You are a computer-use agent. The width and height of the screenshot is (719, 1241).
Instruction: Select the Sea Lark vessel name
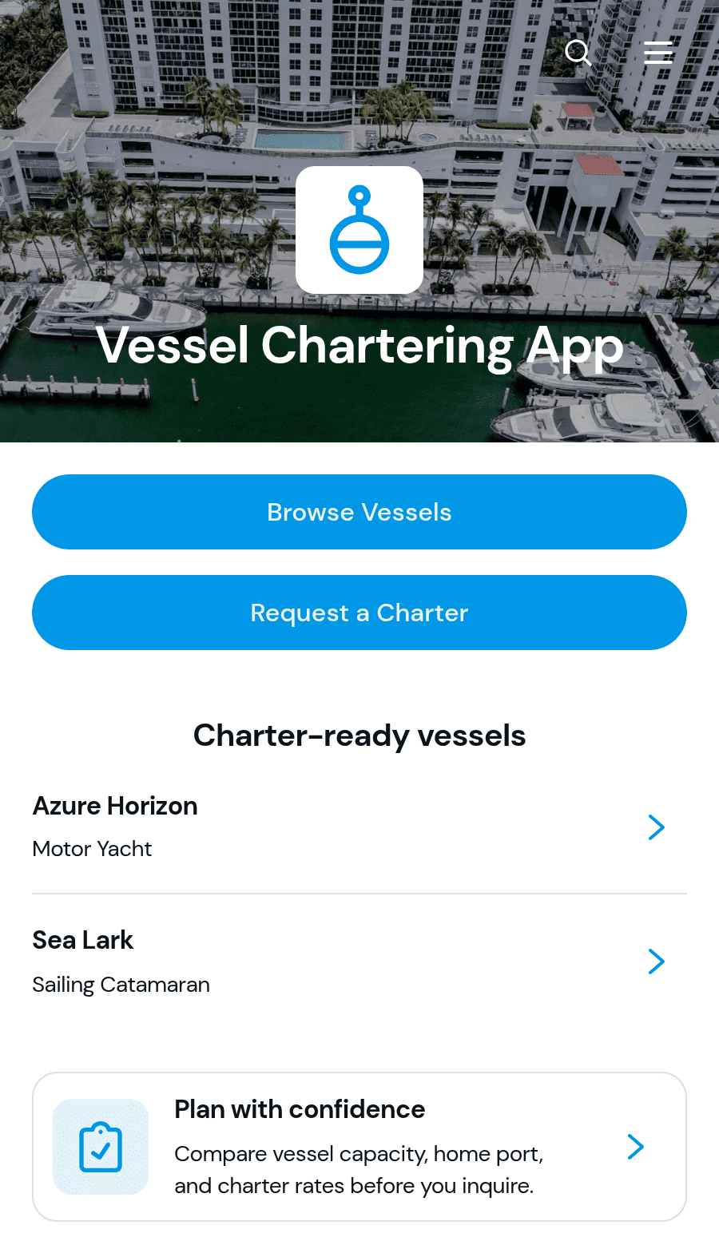(x=82, y=940)
